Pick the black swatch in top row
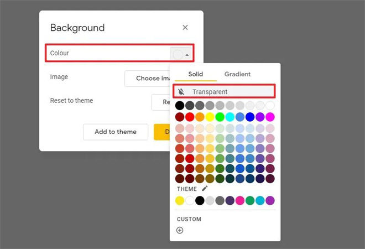Image resolution: width=365 pixels, height=249 pixels. [180, 105]
